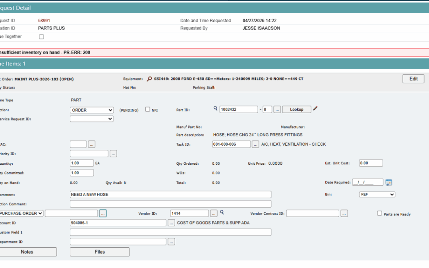The width and height of the screenshot is (429, 268).
Task: Open the Vendor Contract ID ellipsis button
Action: coord(344,213)
